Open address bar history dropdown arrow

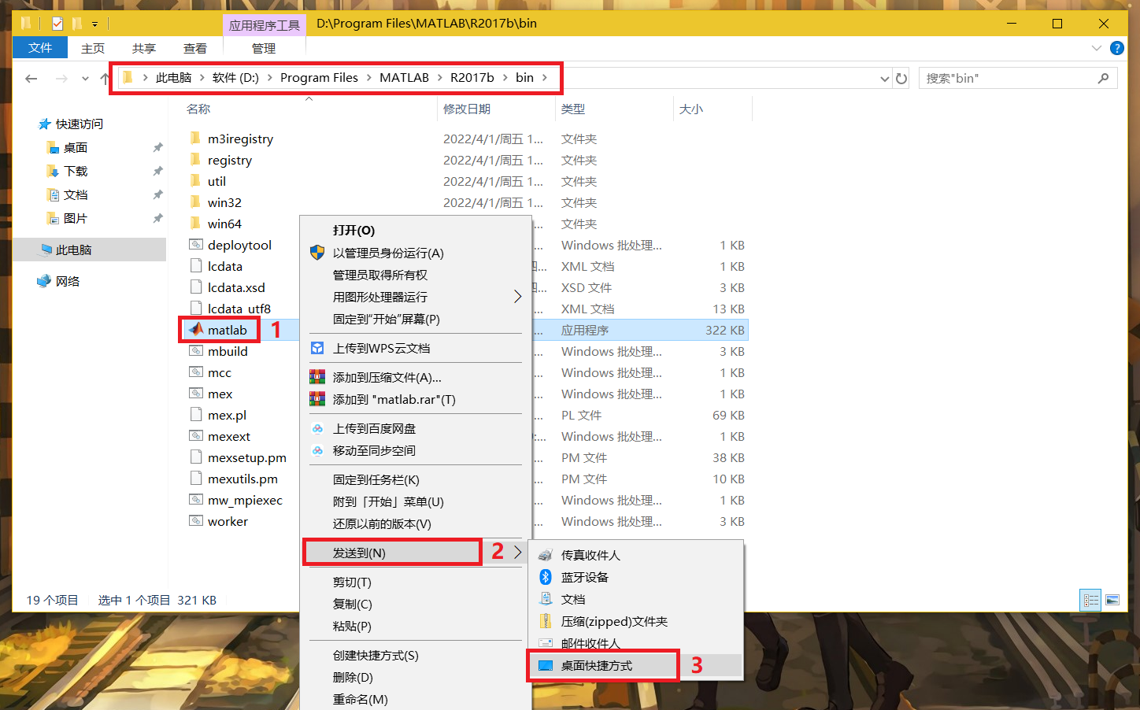(884, 79)
